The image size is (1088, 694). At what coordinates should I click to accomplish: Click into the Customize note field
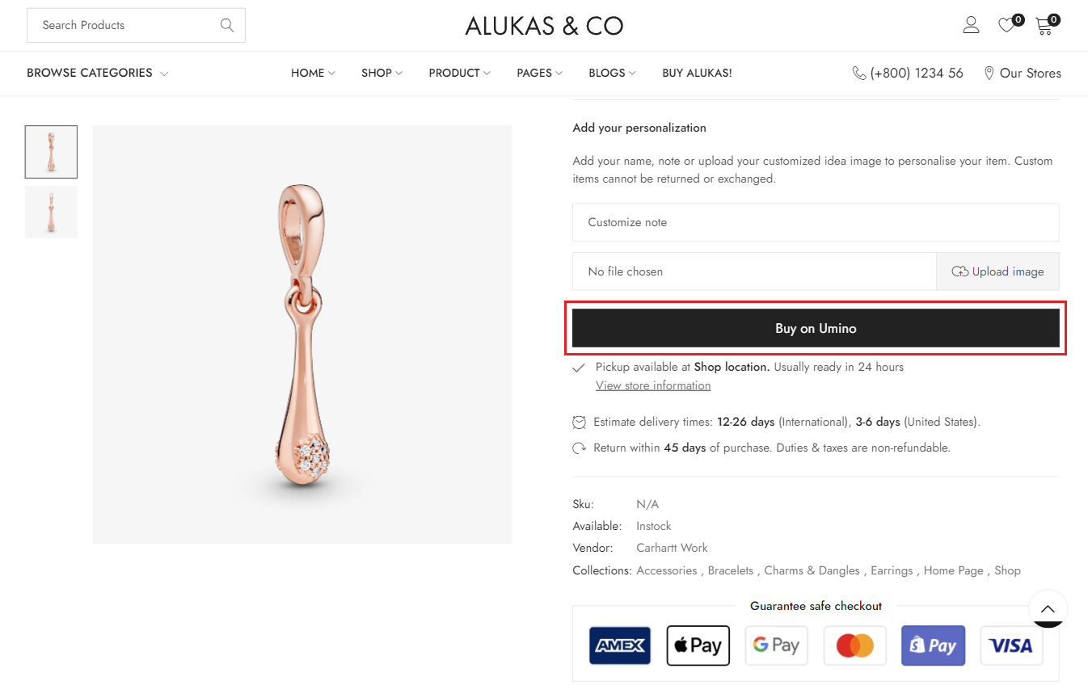tap(815, 222)
